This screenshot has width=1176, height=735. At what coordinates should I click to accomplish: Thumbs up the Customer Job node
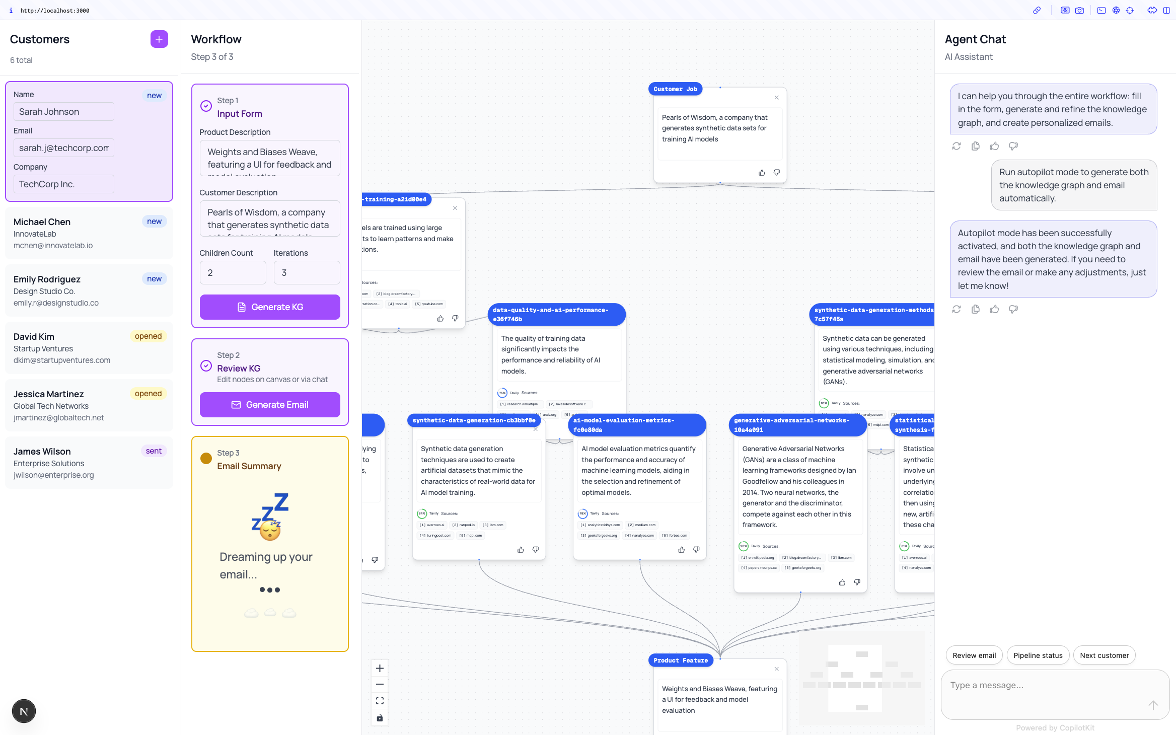(x=762, y=173)
